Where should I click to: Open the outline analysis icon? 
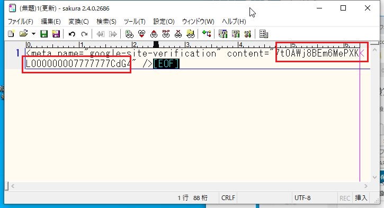click(207, 34)
